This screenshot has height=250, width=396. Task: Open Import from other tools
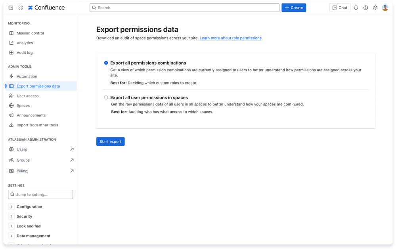37,125
